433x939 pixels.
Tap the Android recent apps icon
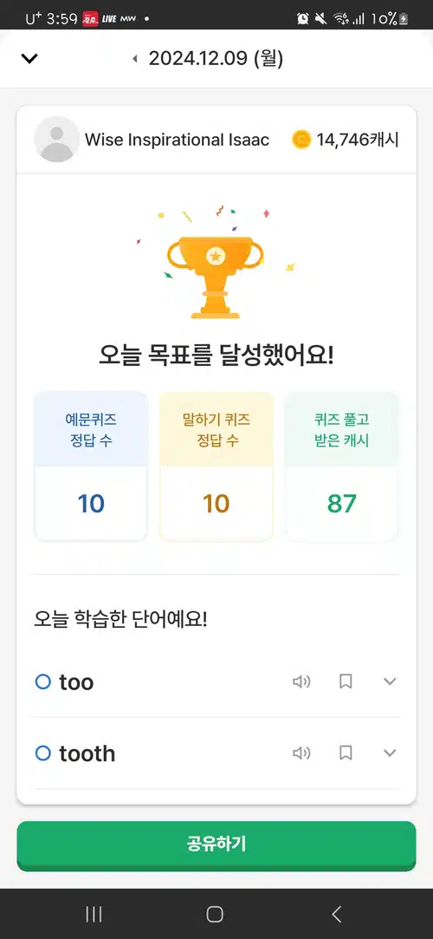(x=94, y=914)
